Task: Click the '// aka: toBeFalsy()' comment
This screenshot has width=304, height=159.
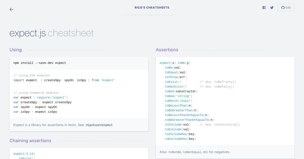Action: 217,86
